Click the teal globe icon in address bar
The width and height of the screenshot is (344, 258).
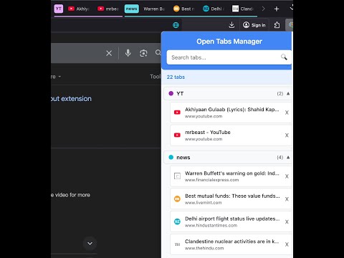point(176,25)
